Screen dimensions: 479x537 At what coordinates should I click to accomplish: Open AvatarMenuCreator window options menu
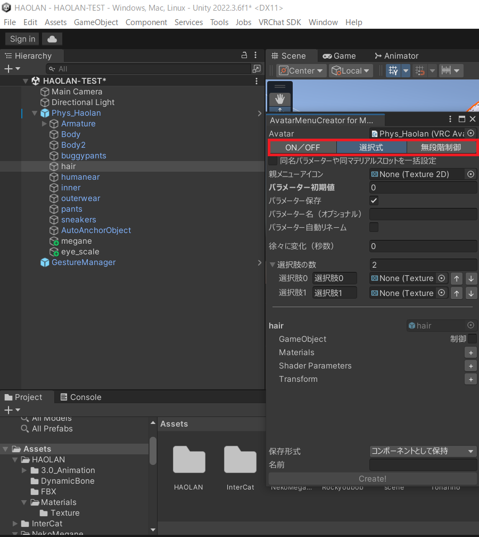(x=450, y=119)
